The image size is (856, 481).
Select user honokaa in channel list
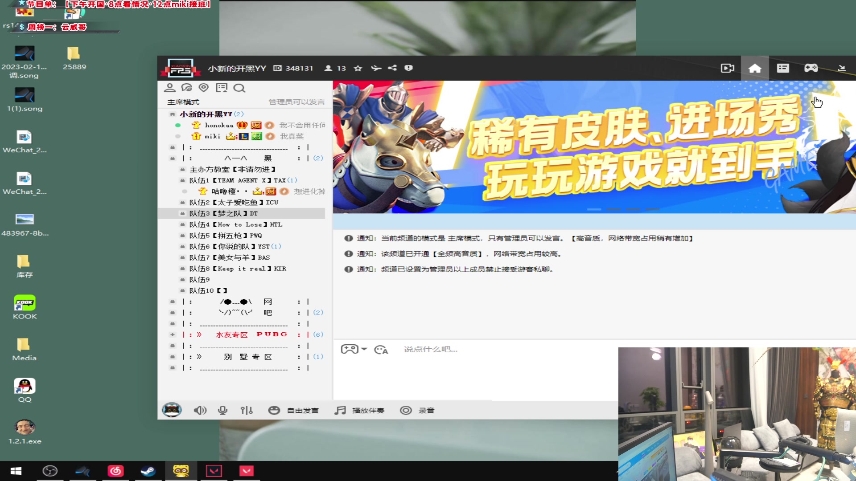pos(219,125)
